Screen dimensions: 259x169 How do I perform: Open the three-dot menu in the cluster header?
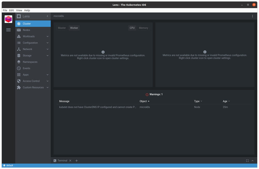click(252, 16)
